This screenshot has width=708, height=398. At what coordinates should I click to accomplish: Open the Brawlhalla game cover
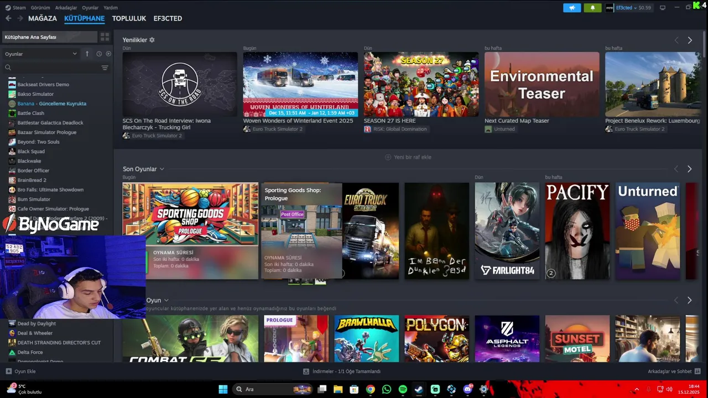click(366, 339)
